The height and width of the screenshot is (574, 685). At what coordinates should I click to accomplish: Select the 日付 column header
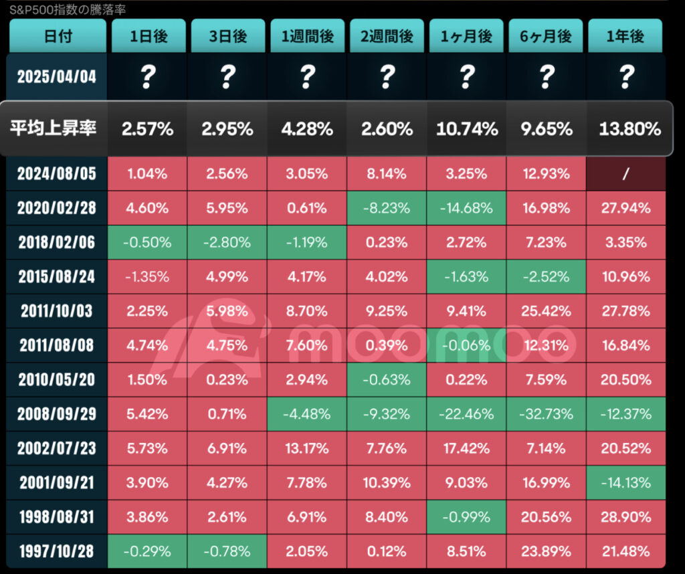point(57,36)
